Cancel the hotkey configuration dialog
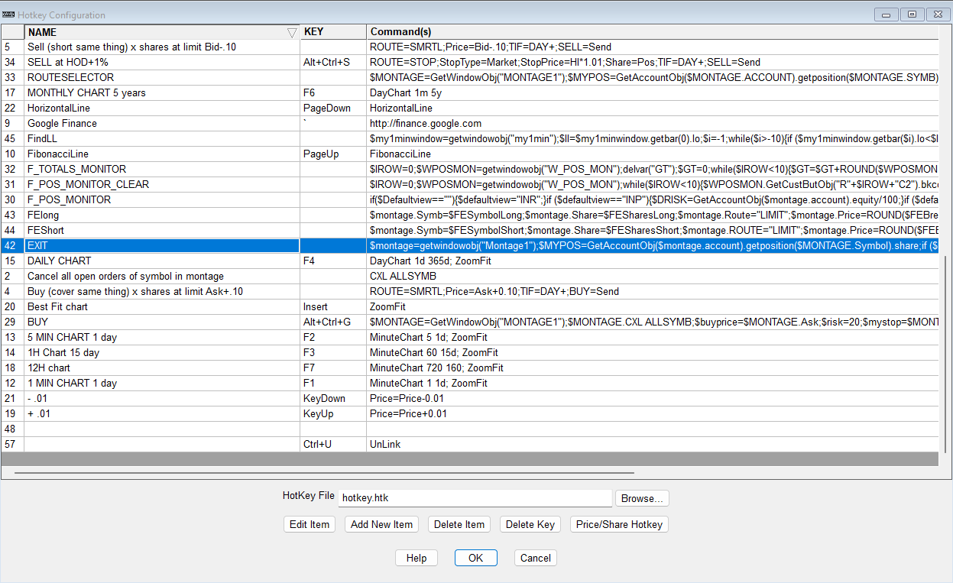 tap(536, 558)
